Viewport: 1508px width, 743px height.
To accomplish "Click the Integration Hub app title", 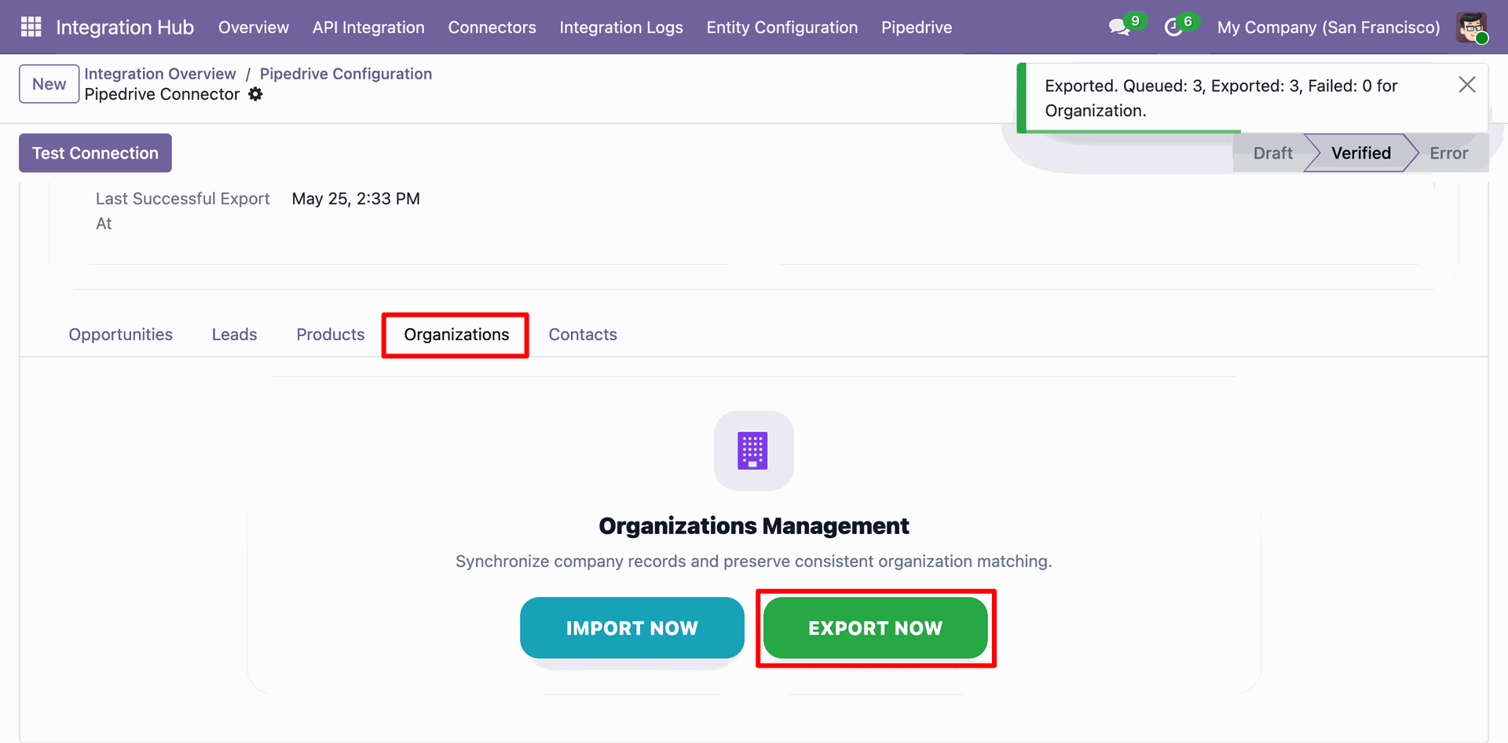I will coord(125,27).
